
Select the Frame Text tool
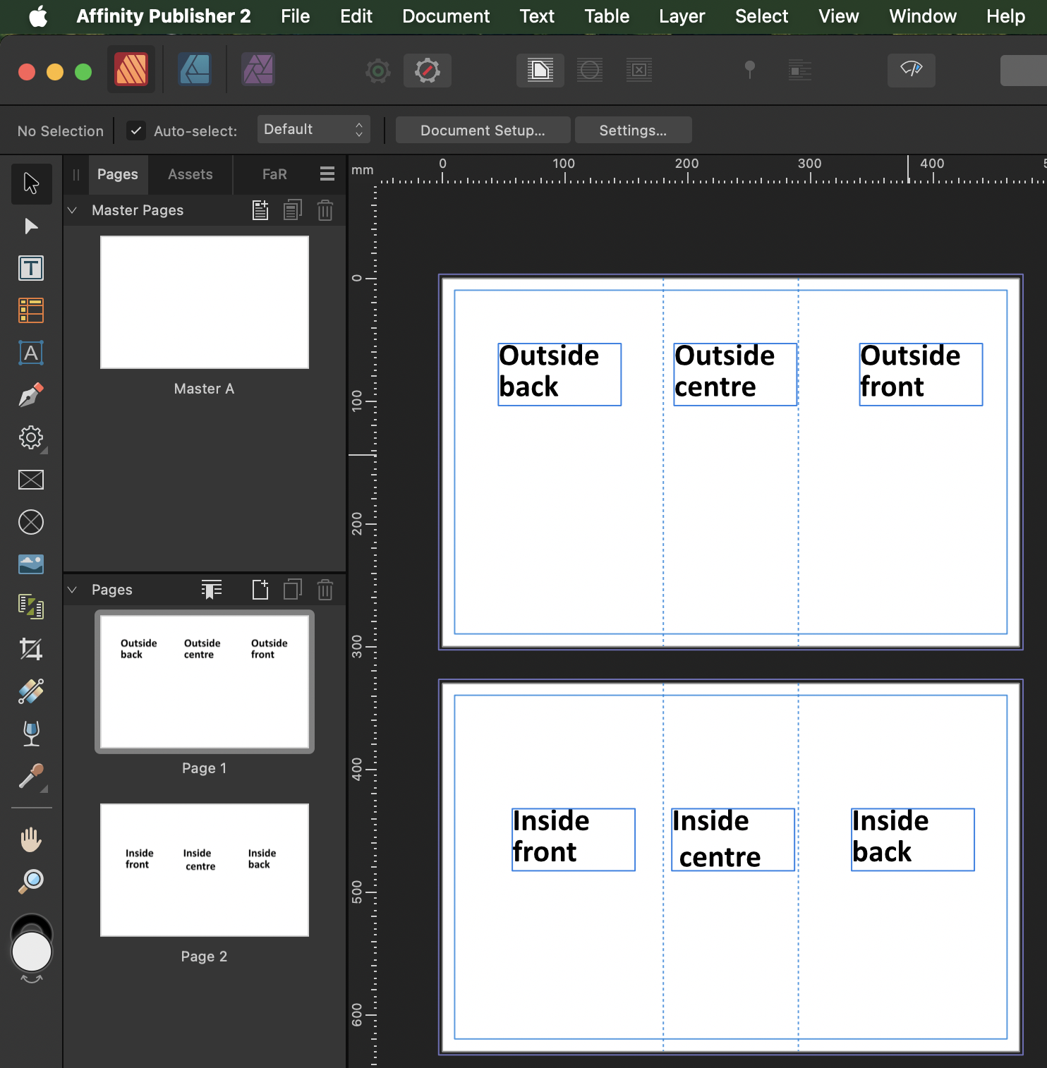pyautogui.click(x=31, y=268)
